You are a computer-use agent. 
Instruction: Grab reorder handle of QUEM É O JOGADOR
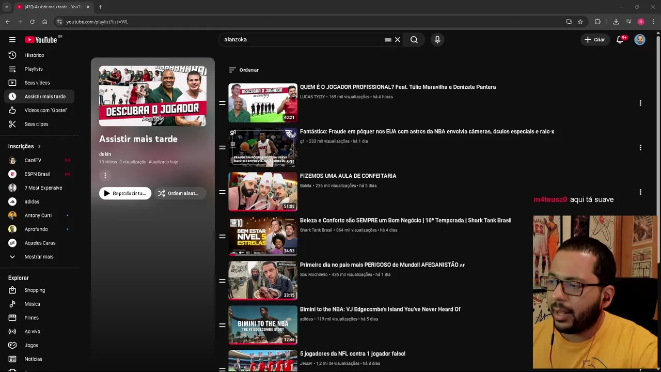pos(222,103)
